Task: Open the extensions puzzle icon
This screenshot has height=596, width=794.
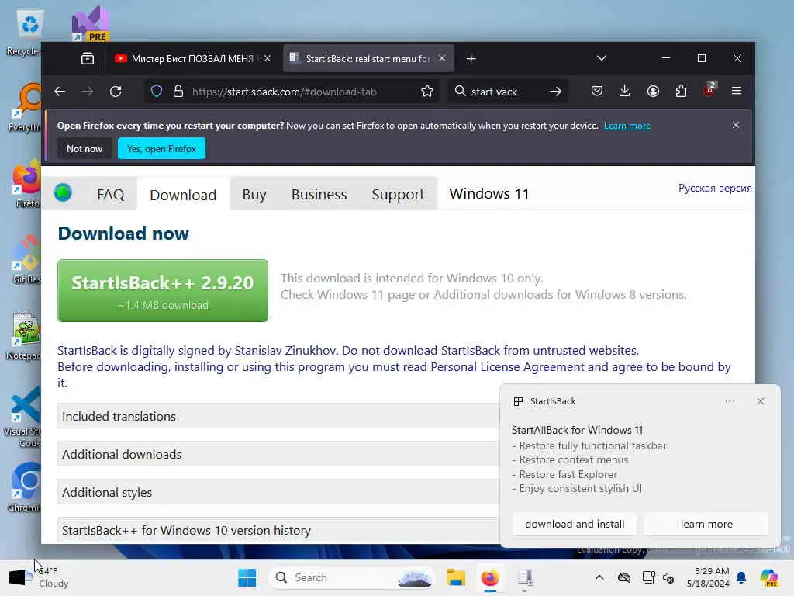Action: click(x=681, y=91)
